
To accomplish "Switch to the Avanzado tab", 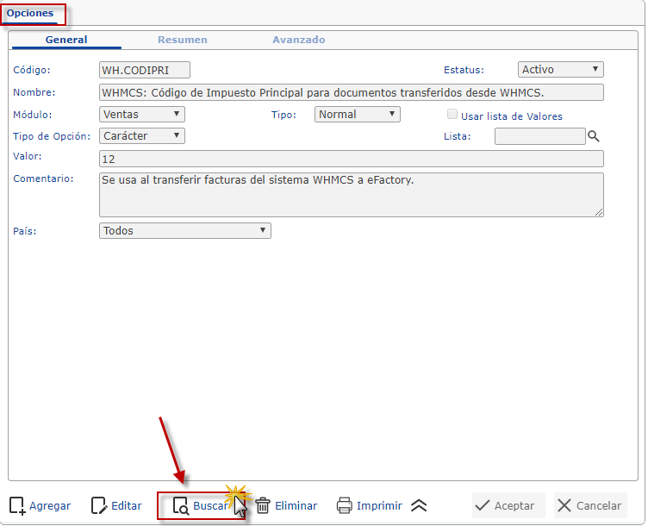I will pos(299,40).
